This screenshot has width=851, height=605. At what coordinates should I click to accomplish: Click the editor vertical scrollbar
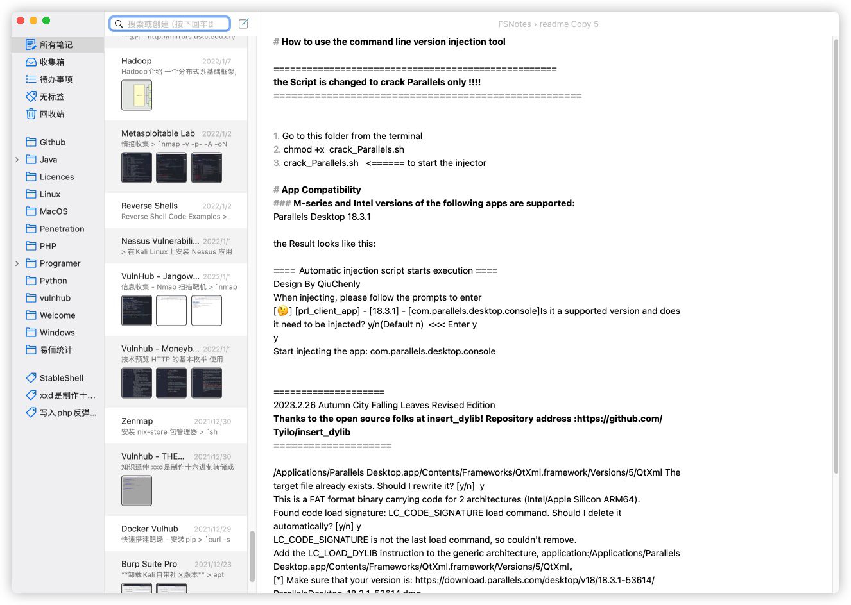pyautogui.click(x=836, y=256)
